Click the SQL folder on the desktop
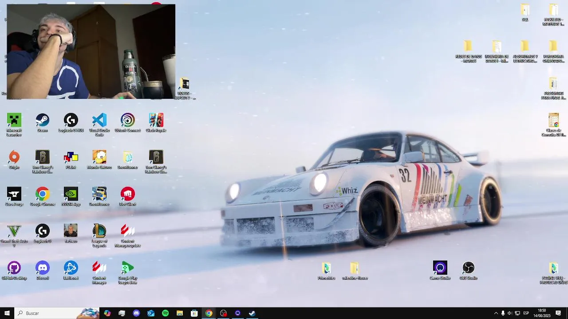Image resolution: width=568 pixels, height=319 pixels. (x=525, y=12)
